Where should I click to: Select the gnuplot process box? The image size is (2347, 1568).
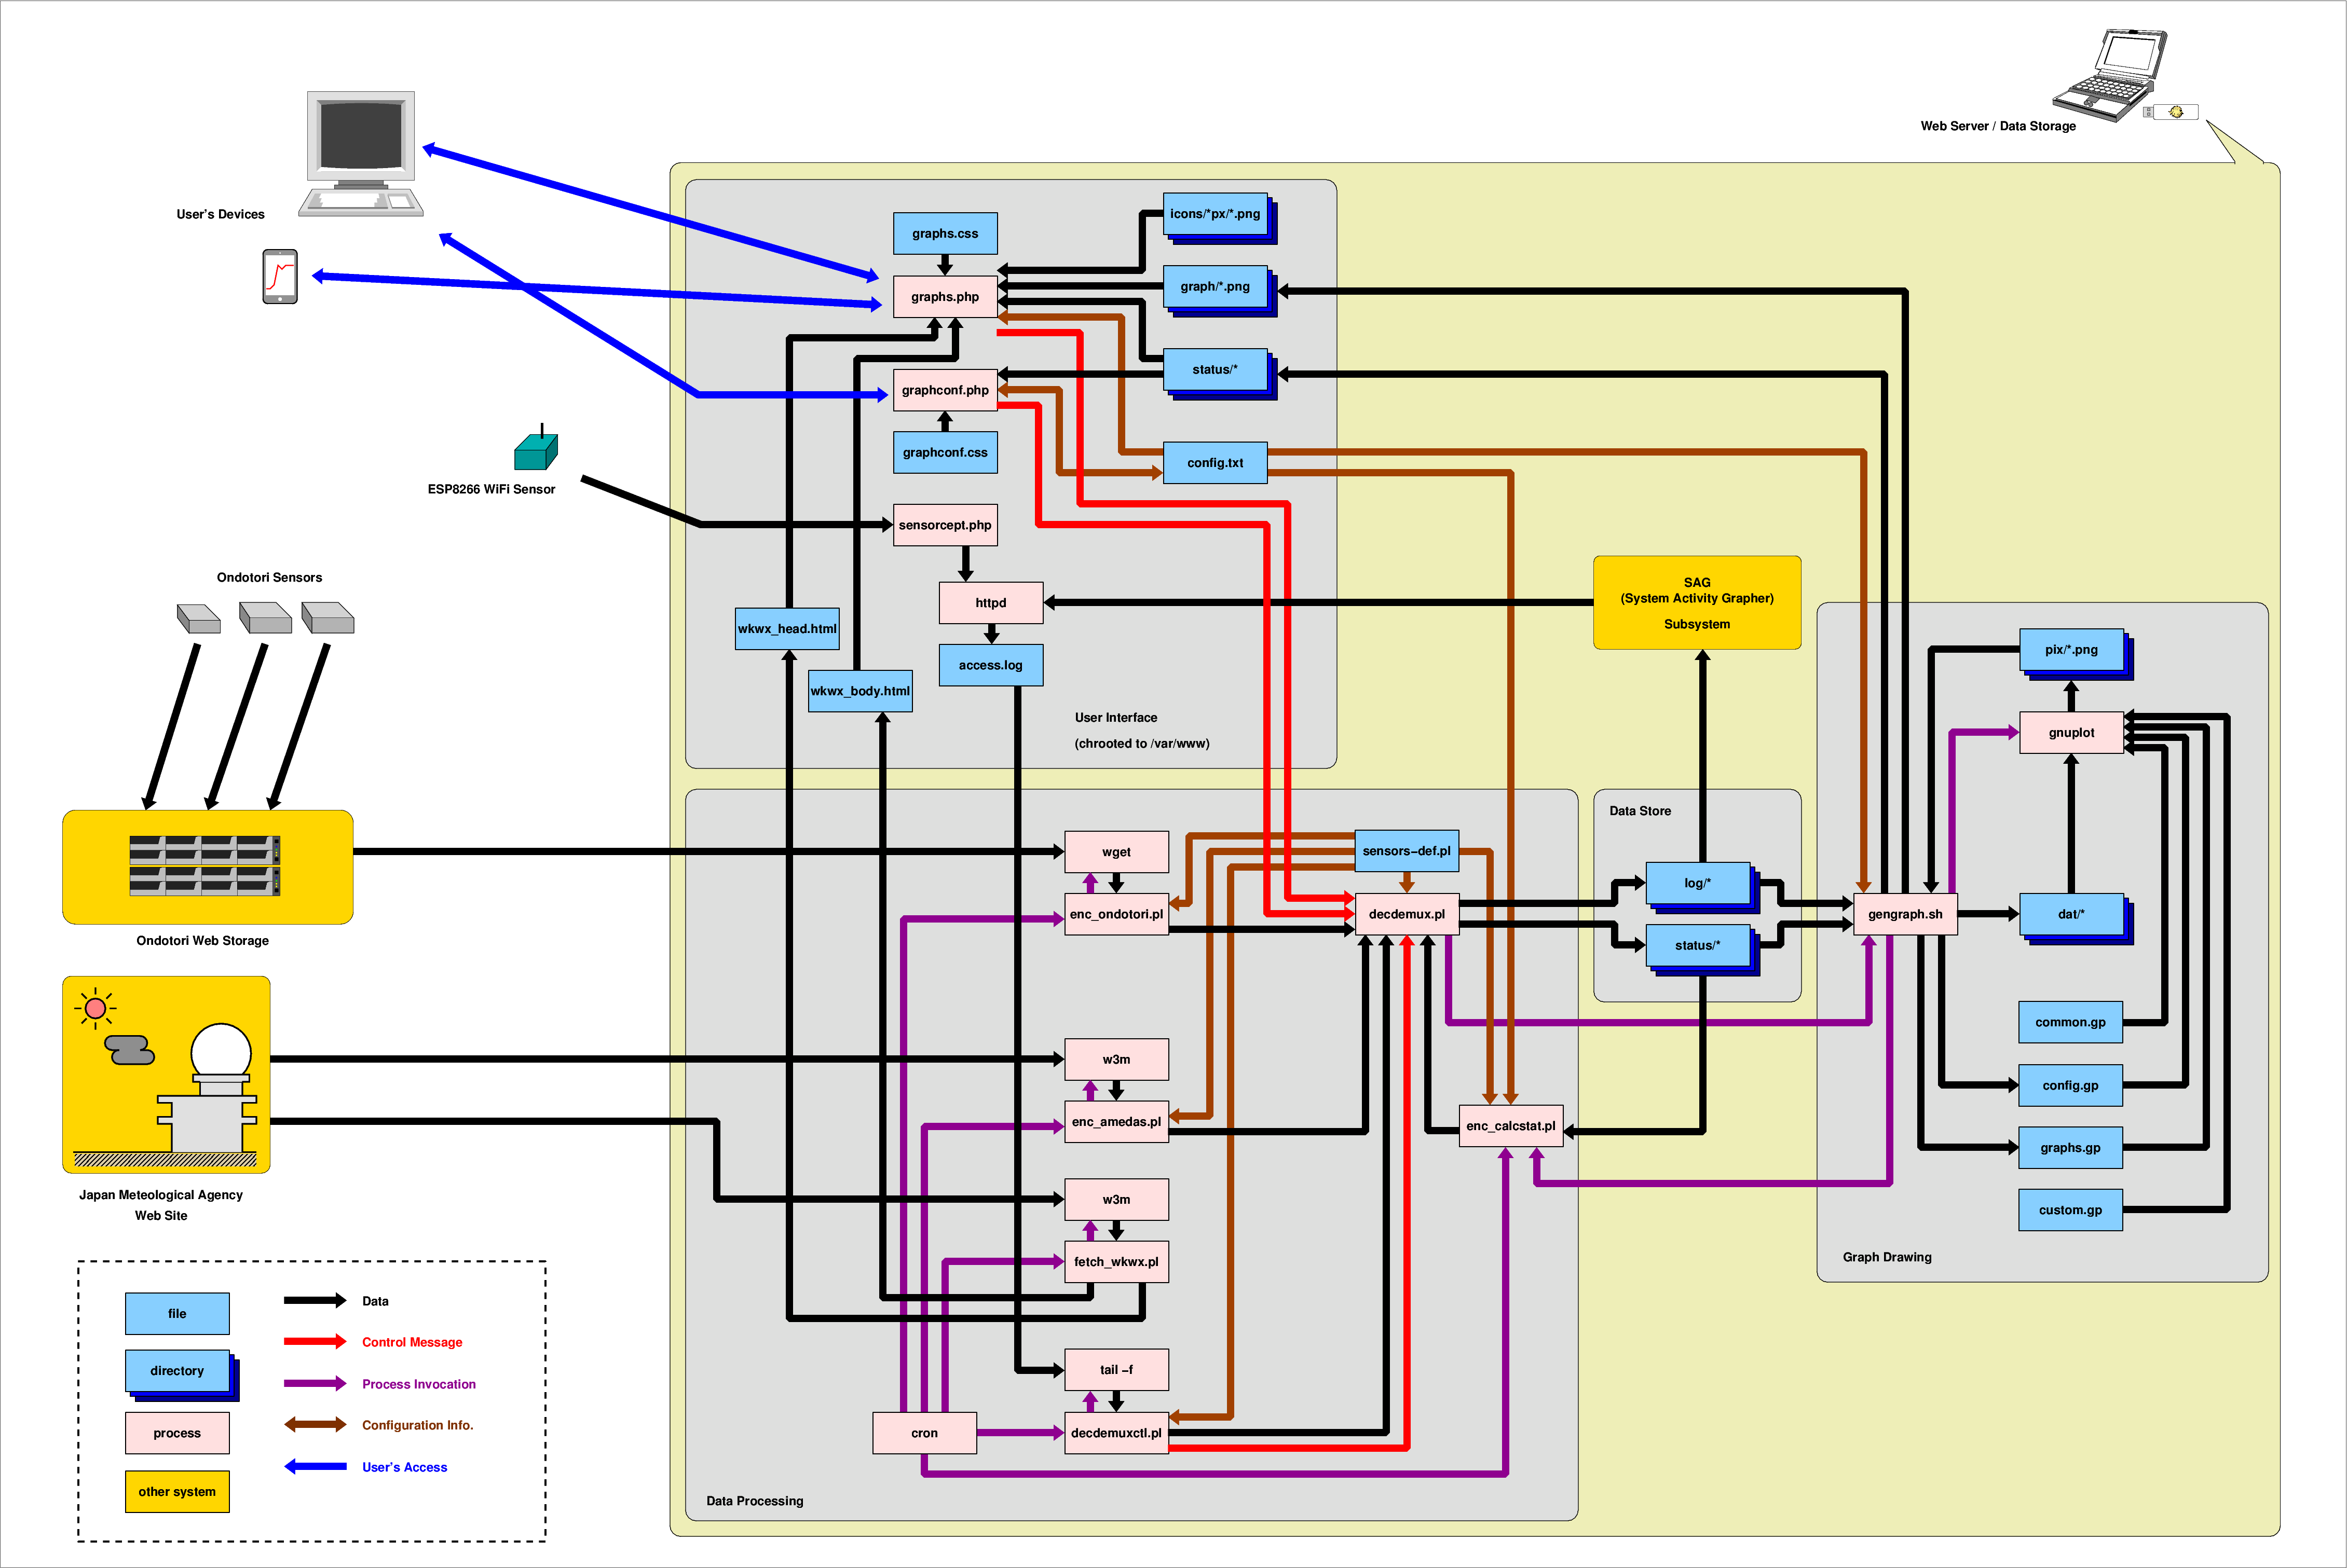[2071, 733]
